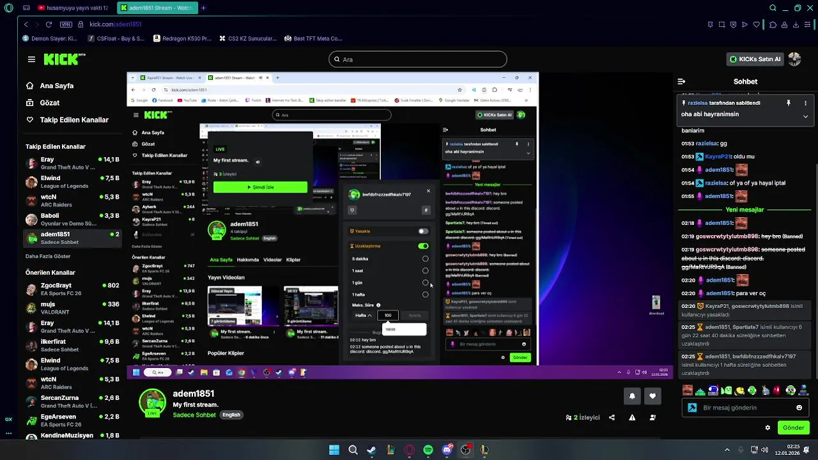Select the 10000 suggestion in dropdown
This screenshot has height=460, width=818.
[x=404, y=329]
